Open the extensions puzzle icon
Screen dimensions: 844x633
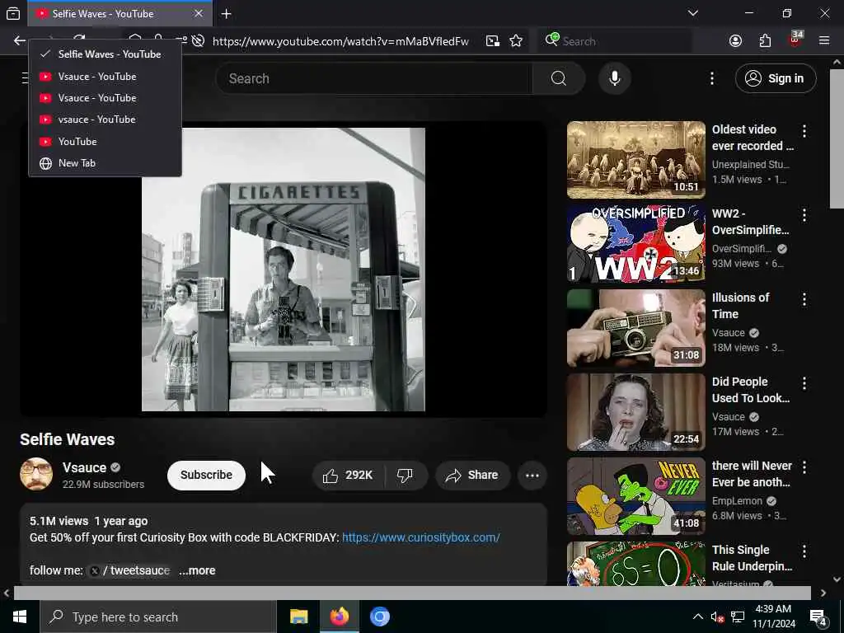765,41
